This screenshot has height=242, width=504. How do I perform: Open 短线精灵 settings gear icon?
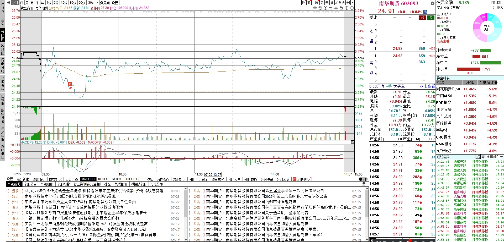click(x=483, y=157)
